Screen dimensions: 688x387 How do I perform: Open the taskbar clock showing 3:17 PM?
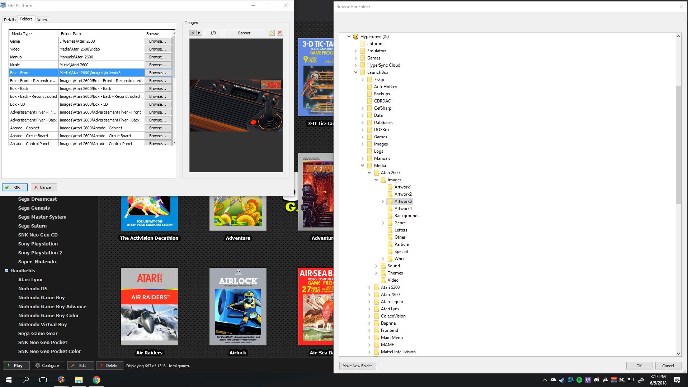(x=658, y=380)
